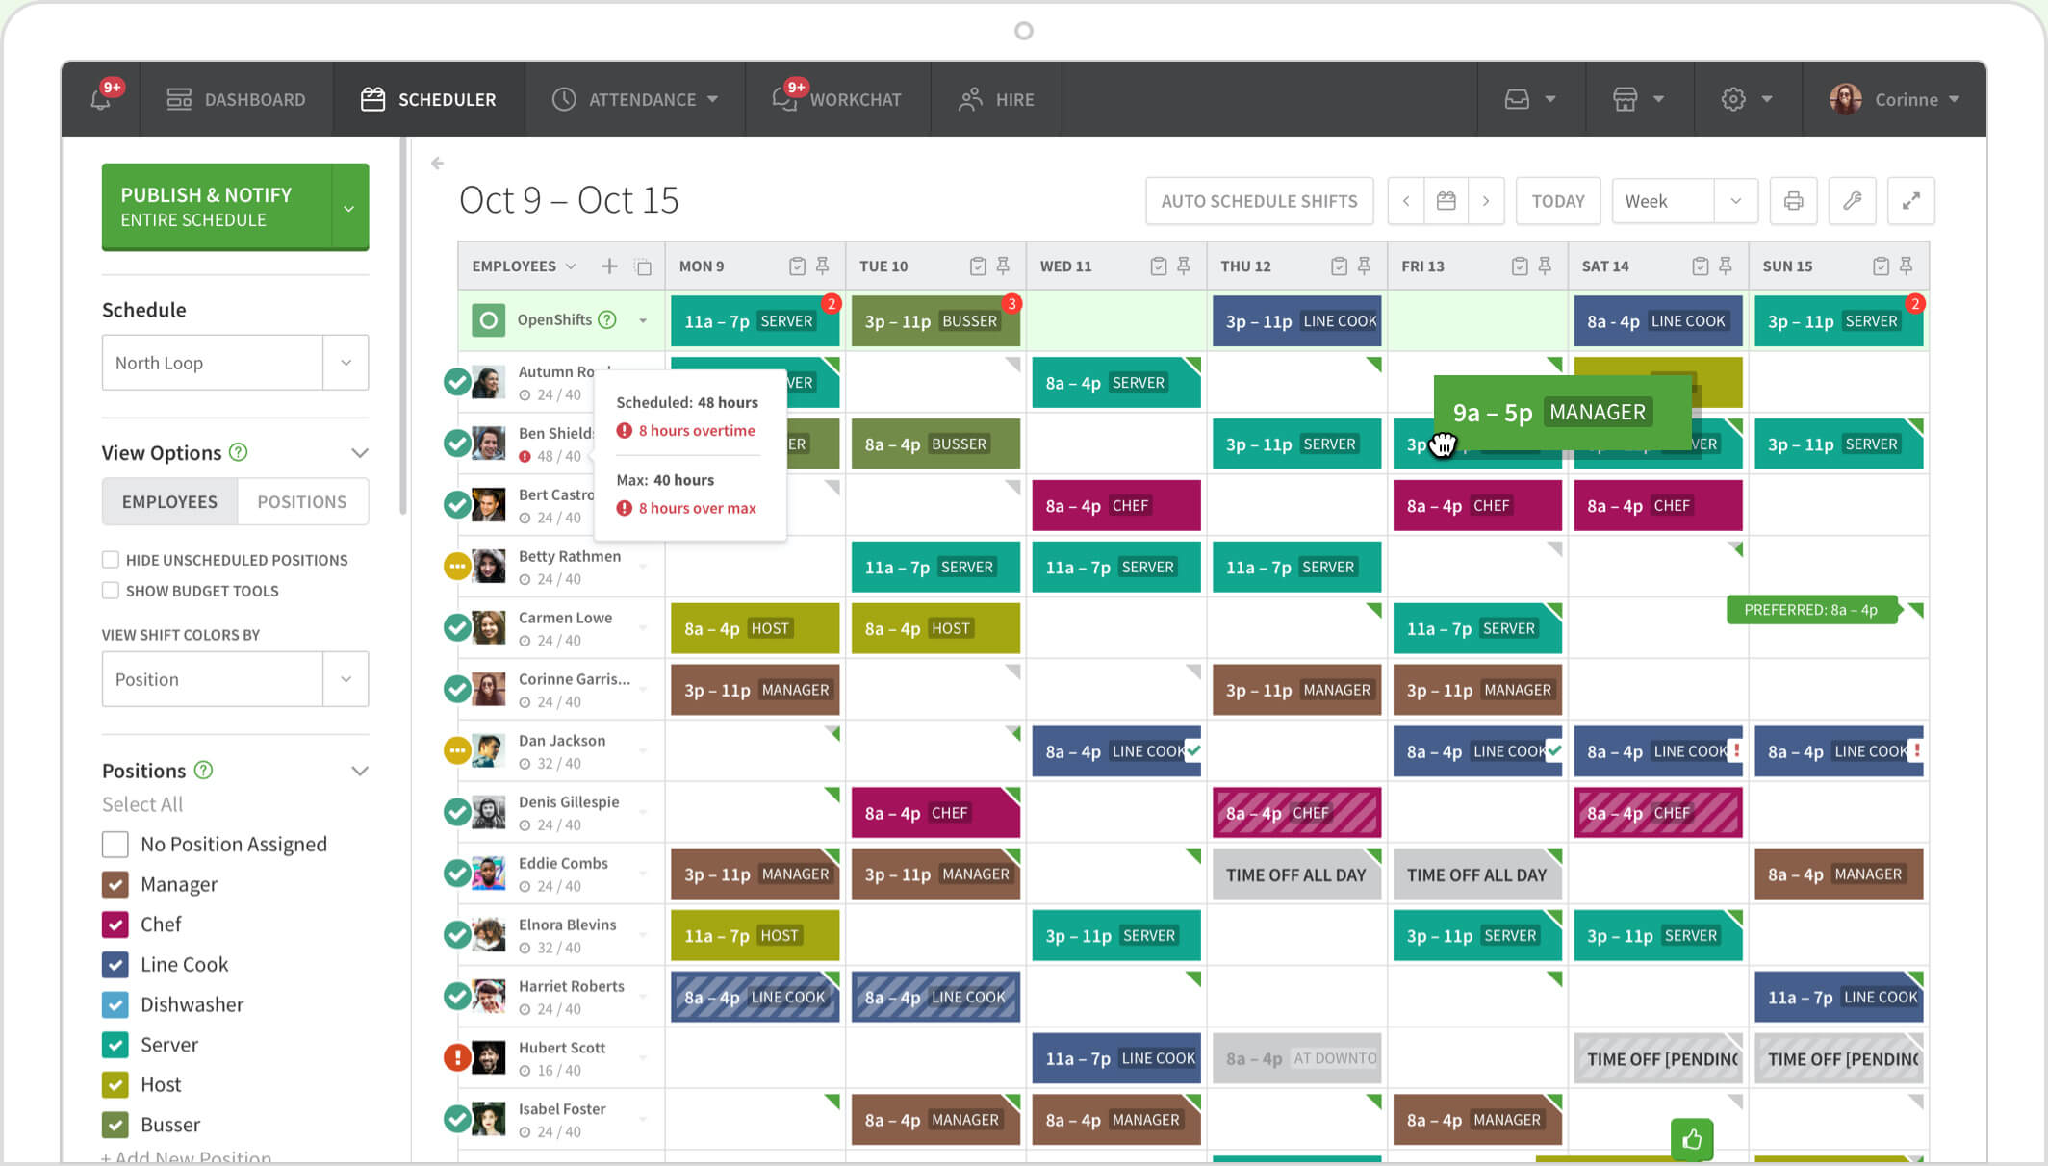Enable Show Budget Tools checkbox
2048x1166 pixels.
click(x=110, y=588)
